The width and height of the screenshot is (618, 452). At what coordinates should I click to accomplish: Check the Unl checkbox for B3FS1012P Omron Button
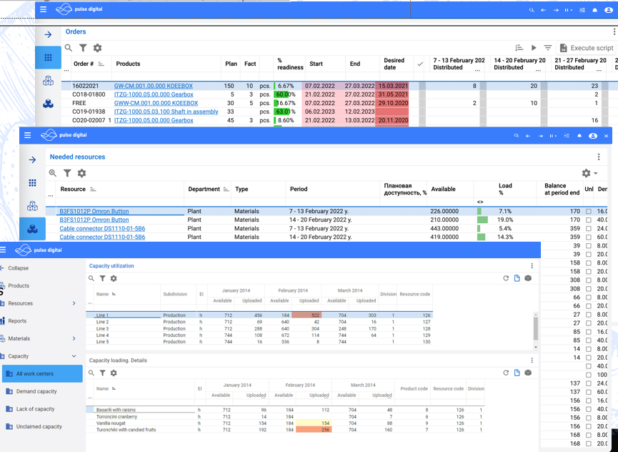click(x=588, y=211)
